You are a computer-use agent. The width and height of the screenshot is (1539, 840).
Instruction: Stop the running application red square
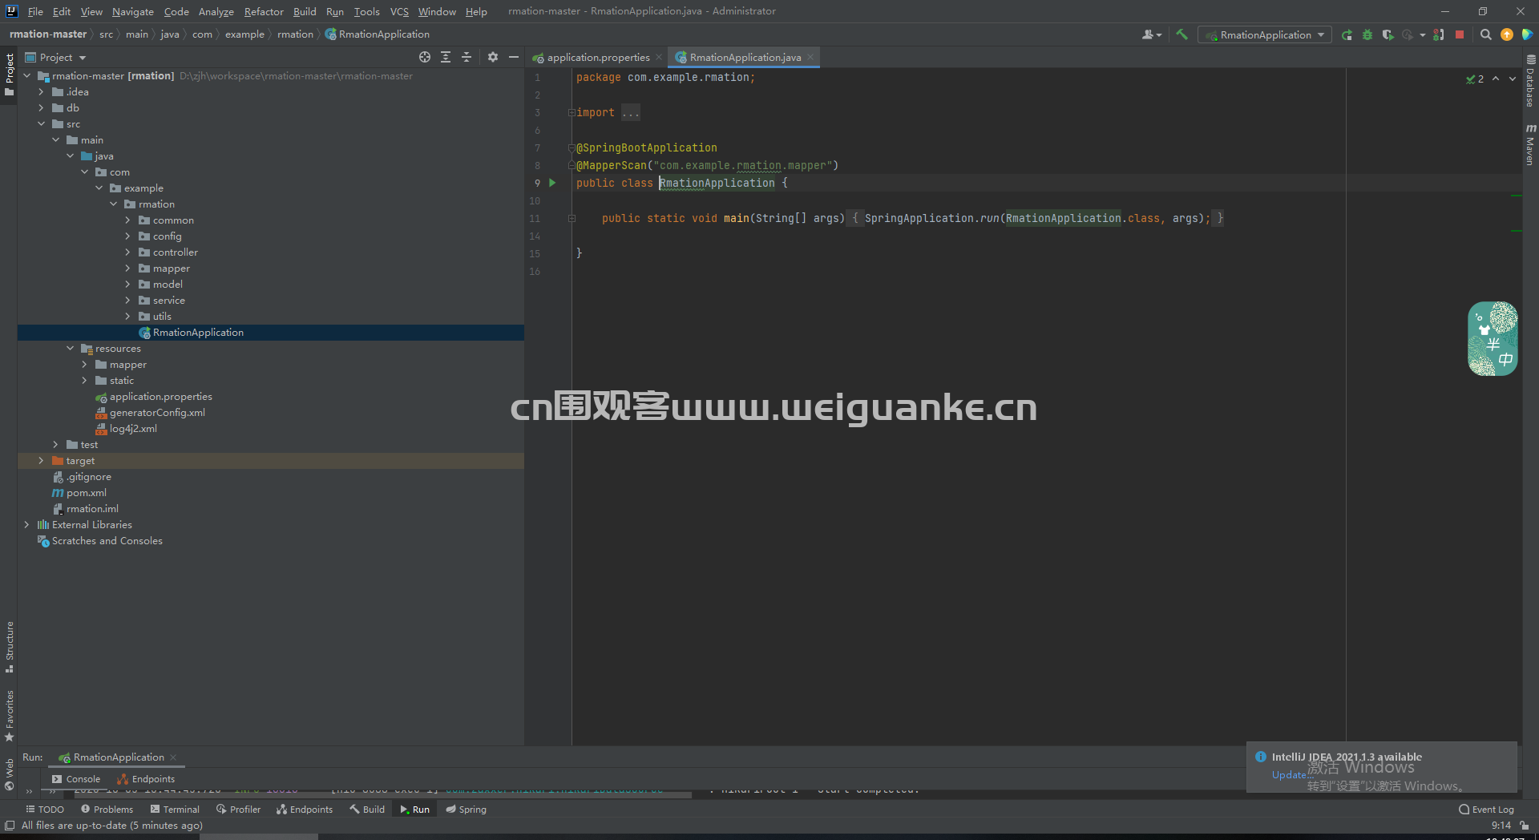(x=1460, y=34)
